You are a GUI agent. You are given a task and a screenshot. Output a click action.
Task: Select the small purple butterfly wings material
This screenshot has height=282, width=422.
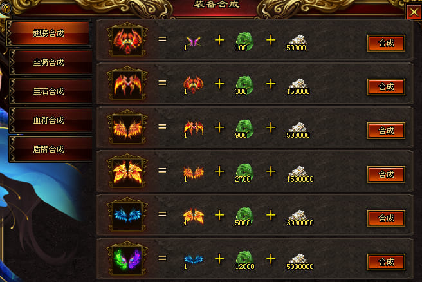pyautogui.click(x=193, y=42)
